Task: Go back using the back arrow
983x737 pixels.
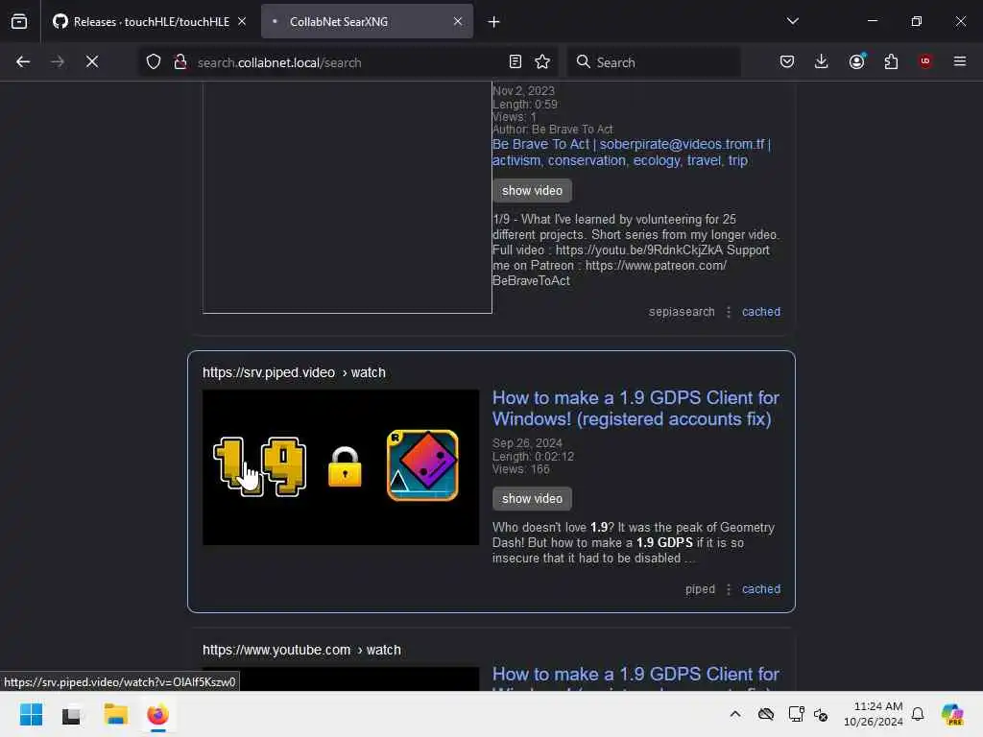Action: click(23, 61)
